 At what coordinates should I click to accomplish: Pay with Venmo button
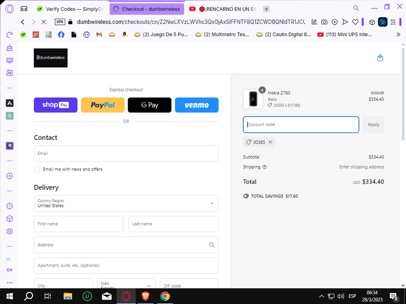click(x=197, y=105)
